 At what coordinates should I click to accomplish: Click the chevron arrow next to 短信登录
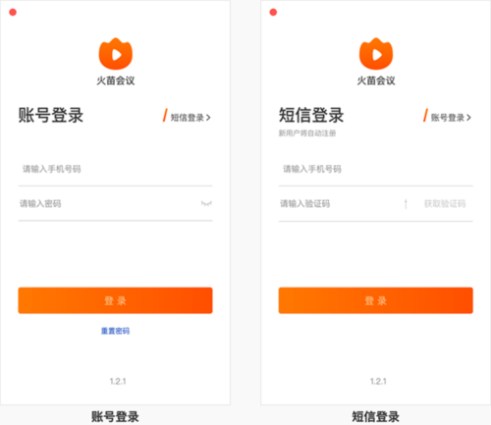[208, 118]
